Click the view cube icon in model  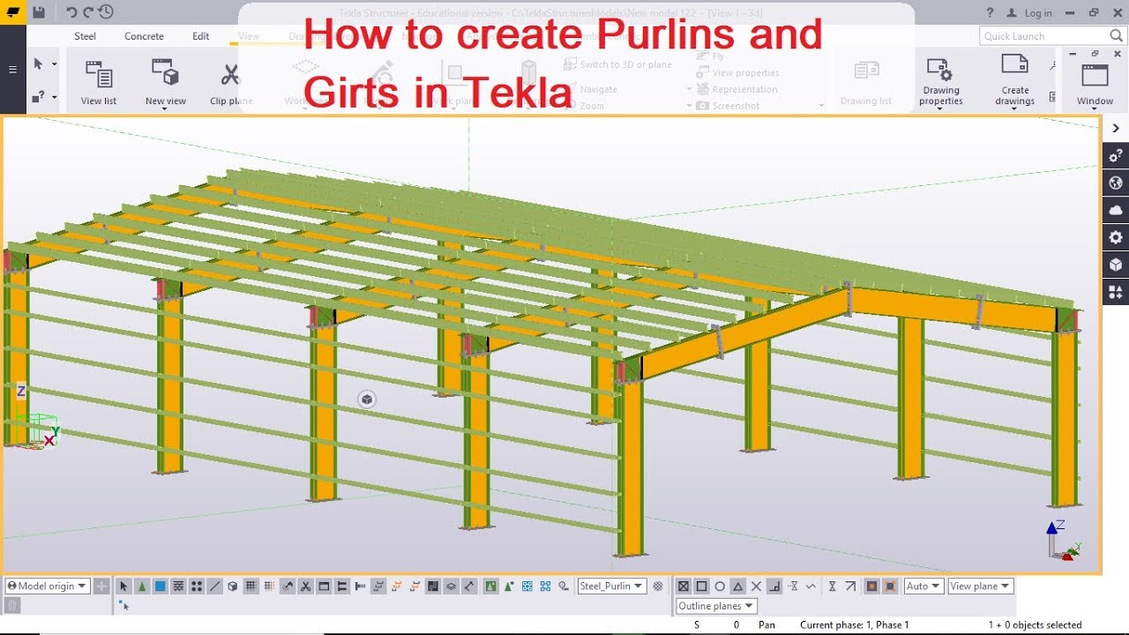tap(367, 400)
